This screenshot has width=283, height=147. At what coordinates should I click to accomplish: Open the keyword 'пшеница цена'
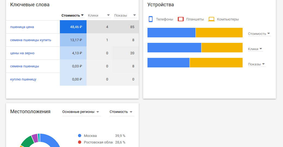point(22,27)
